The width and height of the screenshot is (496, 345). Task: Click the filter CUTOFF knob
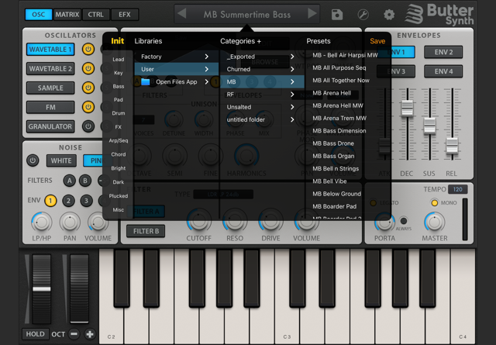point(198,221)
